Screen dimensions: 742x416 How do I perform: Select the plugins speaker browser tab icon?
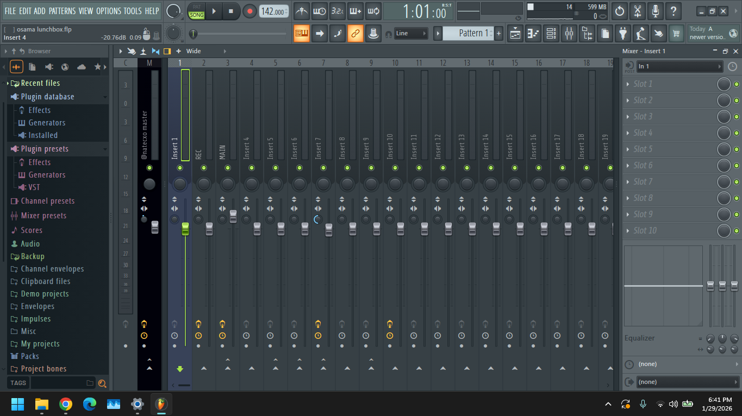(x=49, y=67)
